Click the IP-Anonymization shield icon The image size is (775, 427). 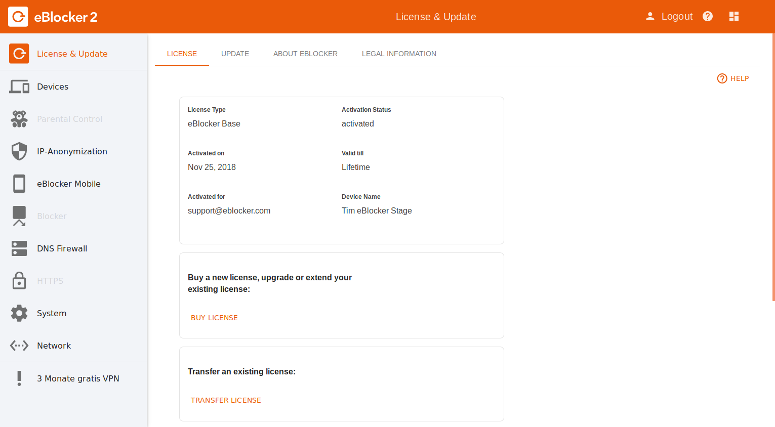19,151
